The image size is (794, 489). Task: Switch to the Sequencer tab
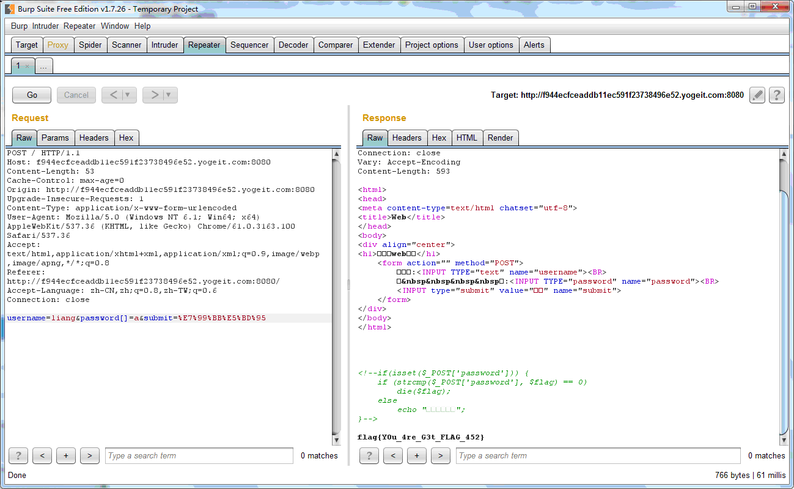pyautogui.click(x=249, y=45)
